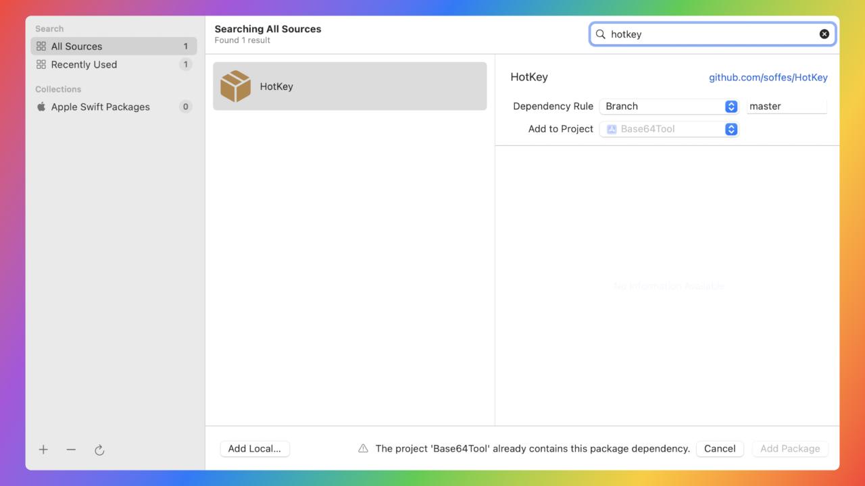Click the All Sources grid icon

pos(41,46)
